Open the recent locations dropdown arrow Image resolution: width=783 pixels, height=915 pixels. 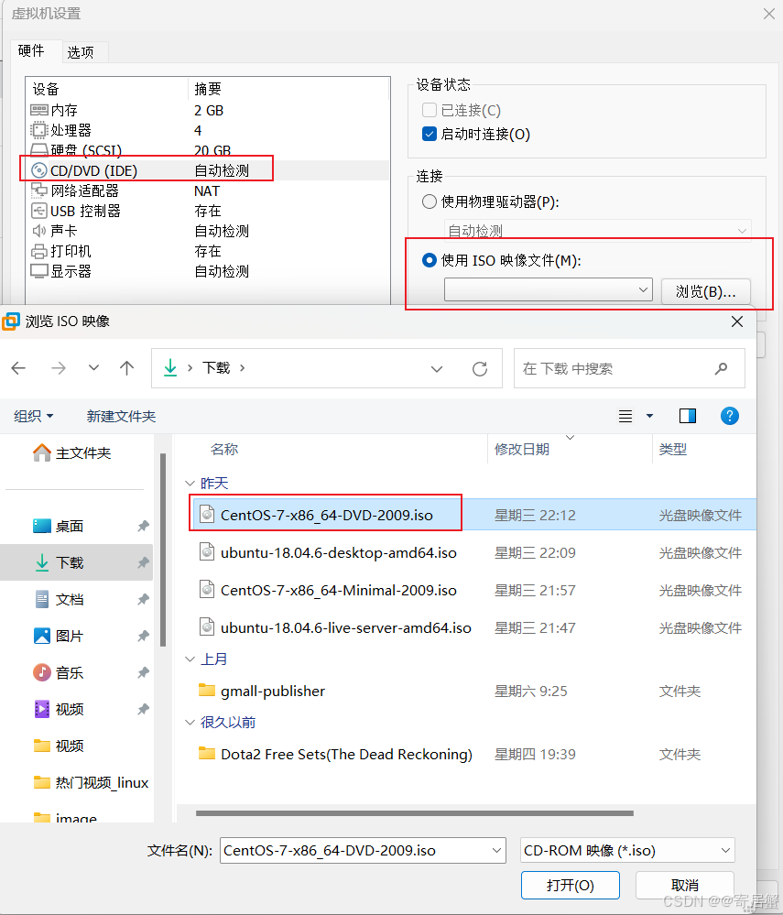(x=93, y=368)
